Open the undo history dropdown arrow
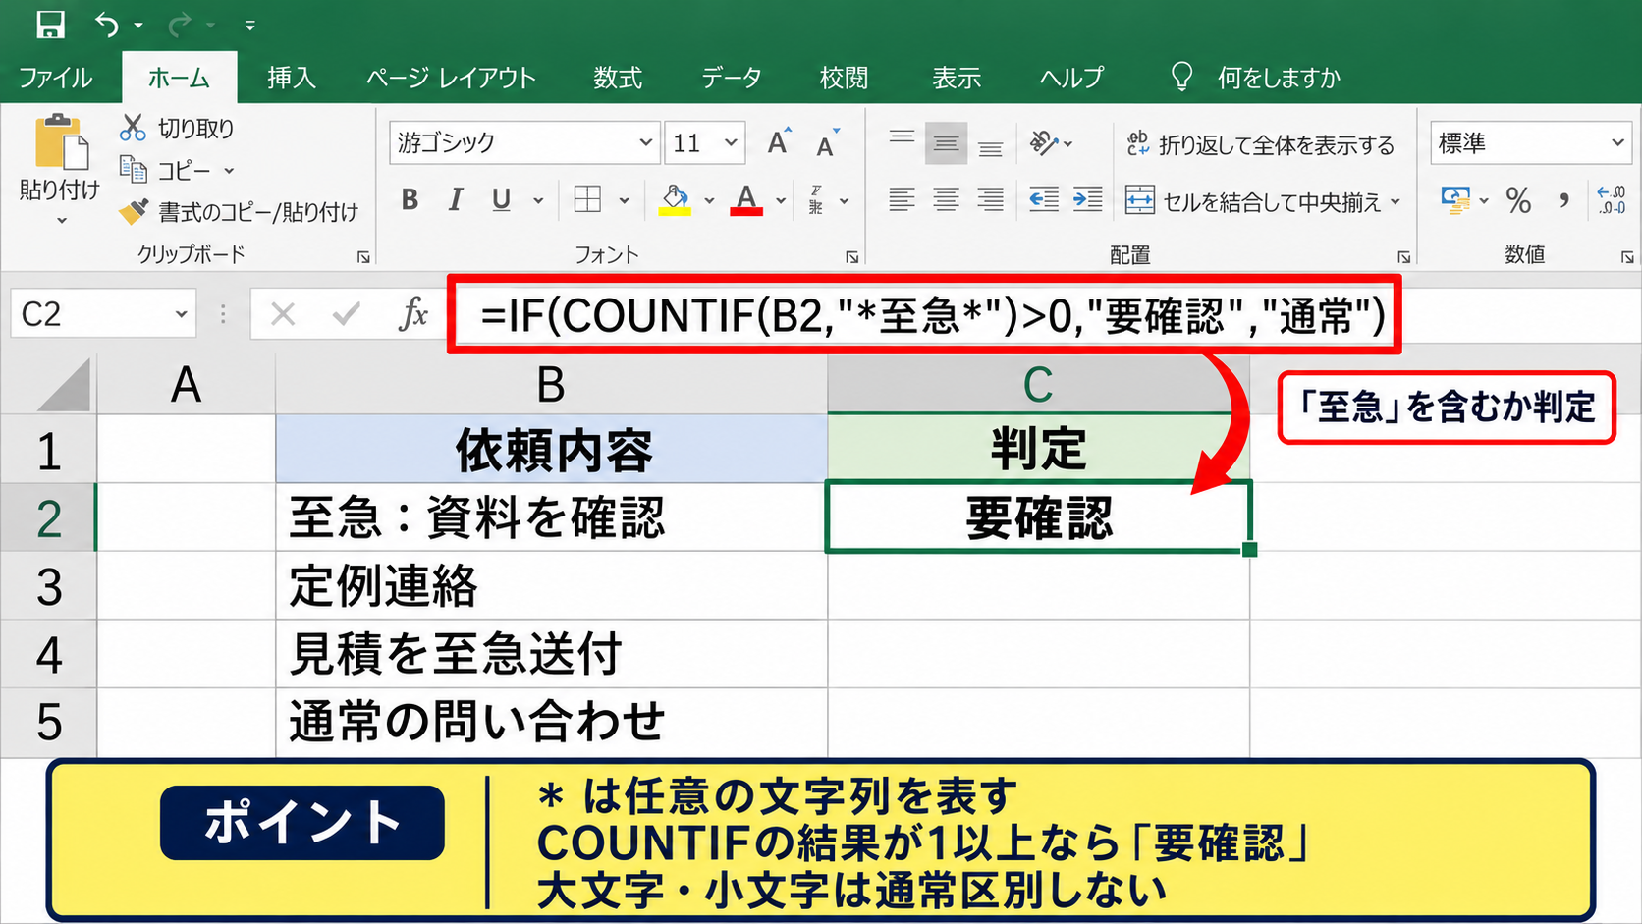Screen dimensions: 1642x924 tap(138, 26)
